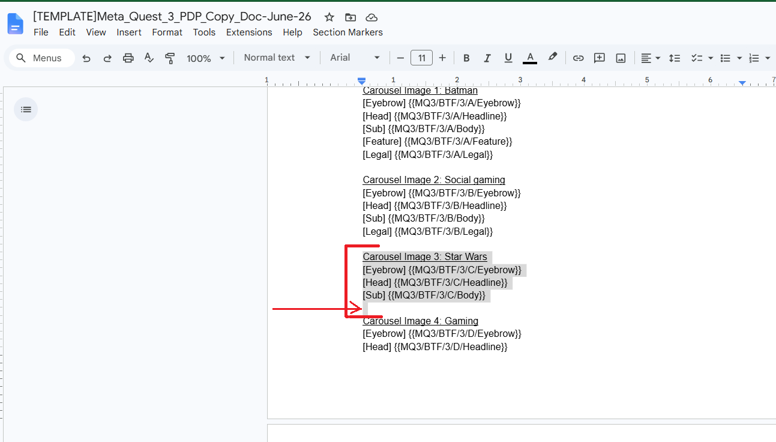Viewport: 776px width, 442px height.
Task: Toggle Italic formatting
Action: [487, 58]
